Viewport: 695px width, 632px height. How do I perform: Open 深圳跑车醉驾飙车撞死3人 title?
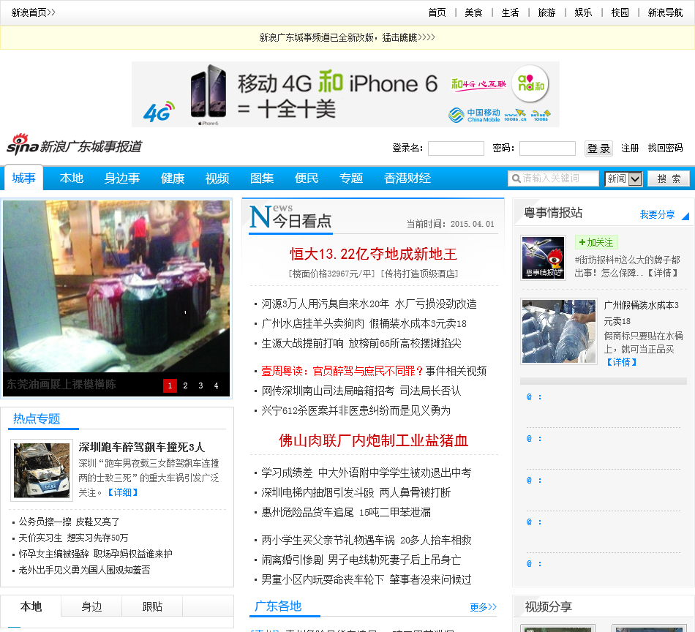point(141,447)
